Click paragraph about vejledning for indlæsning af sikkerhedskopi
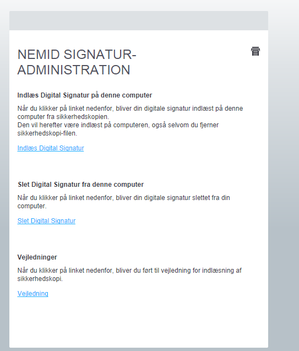Screen dimensions: 299x351 click(x=129, y=274)
